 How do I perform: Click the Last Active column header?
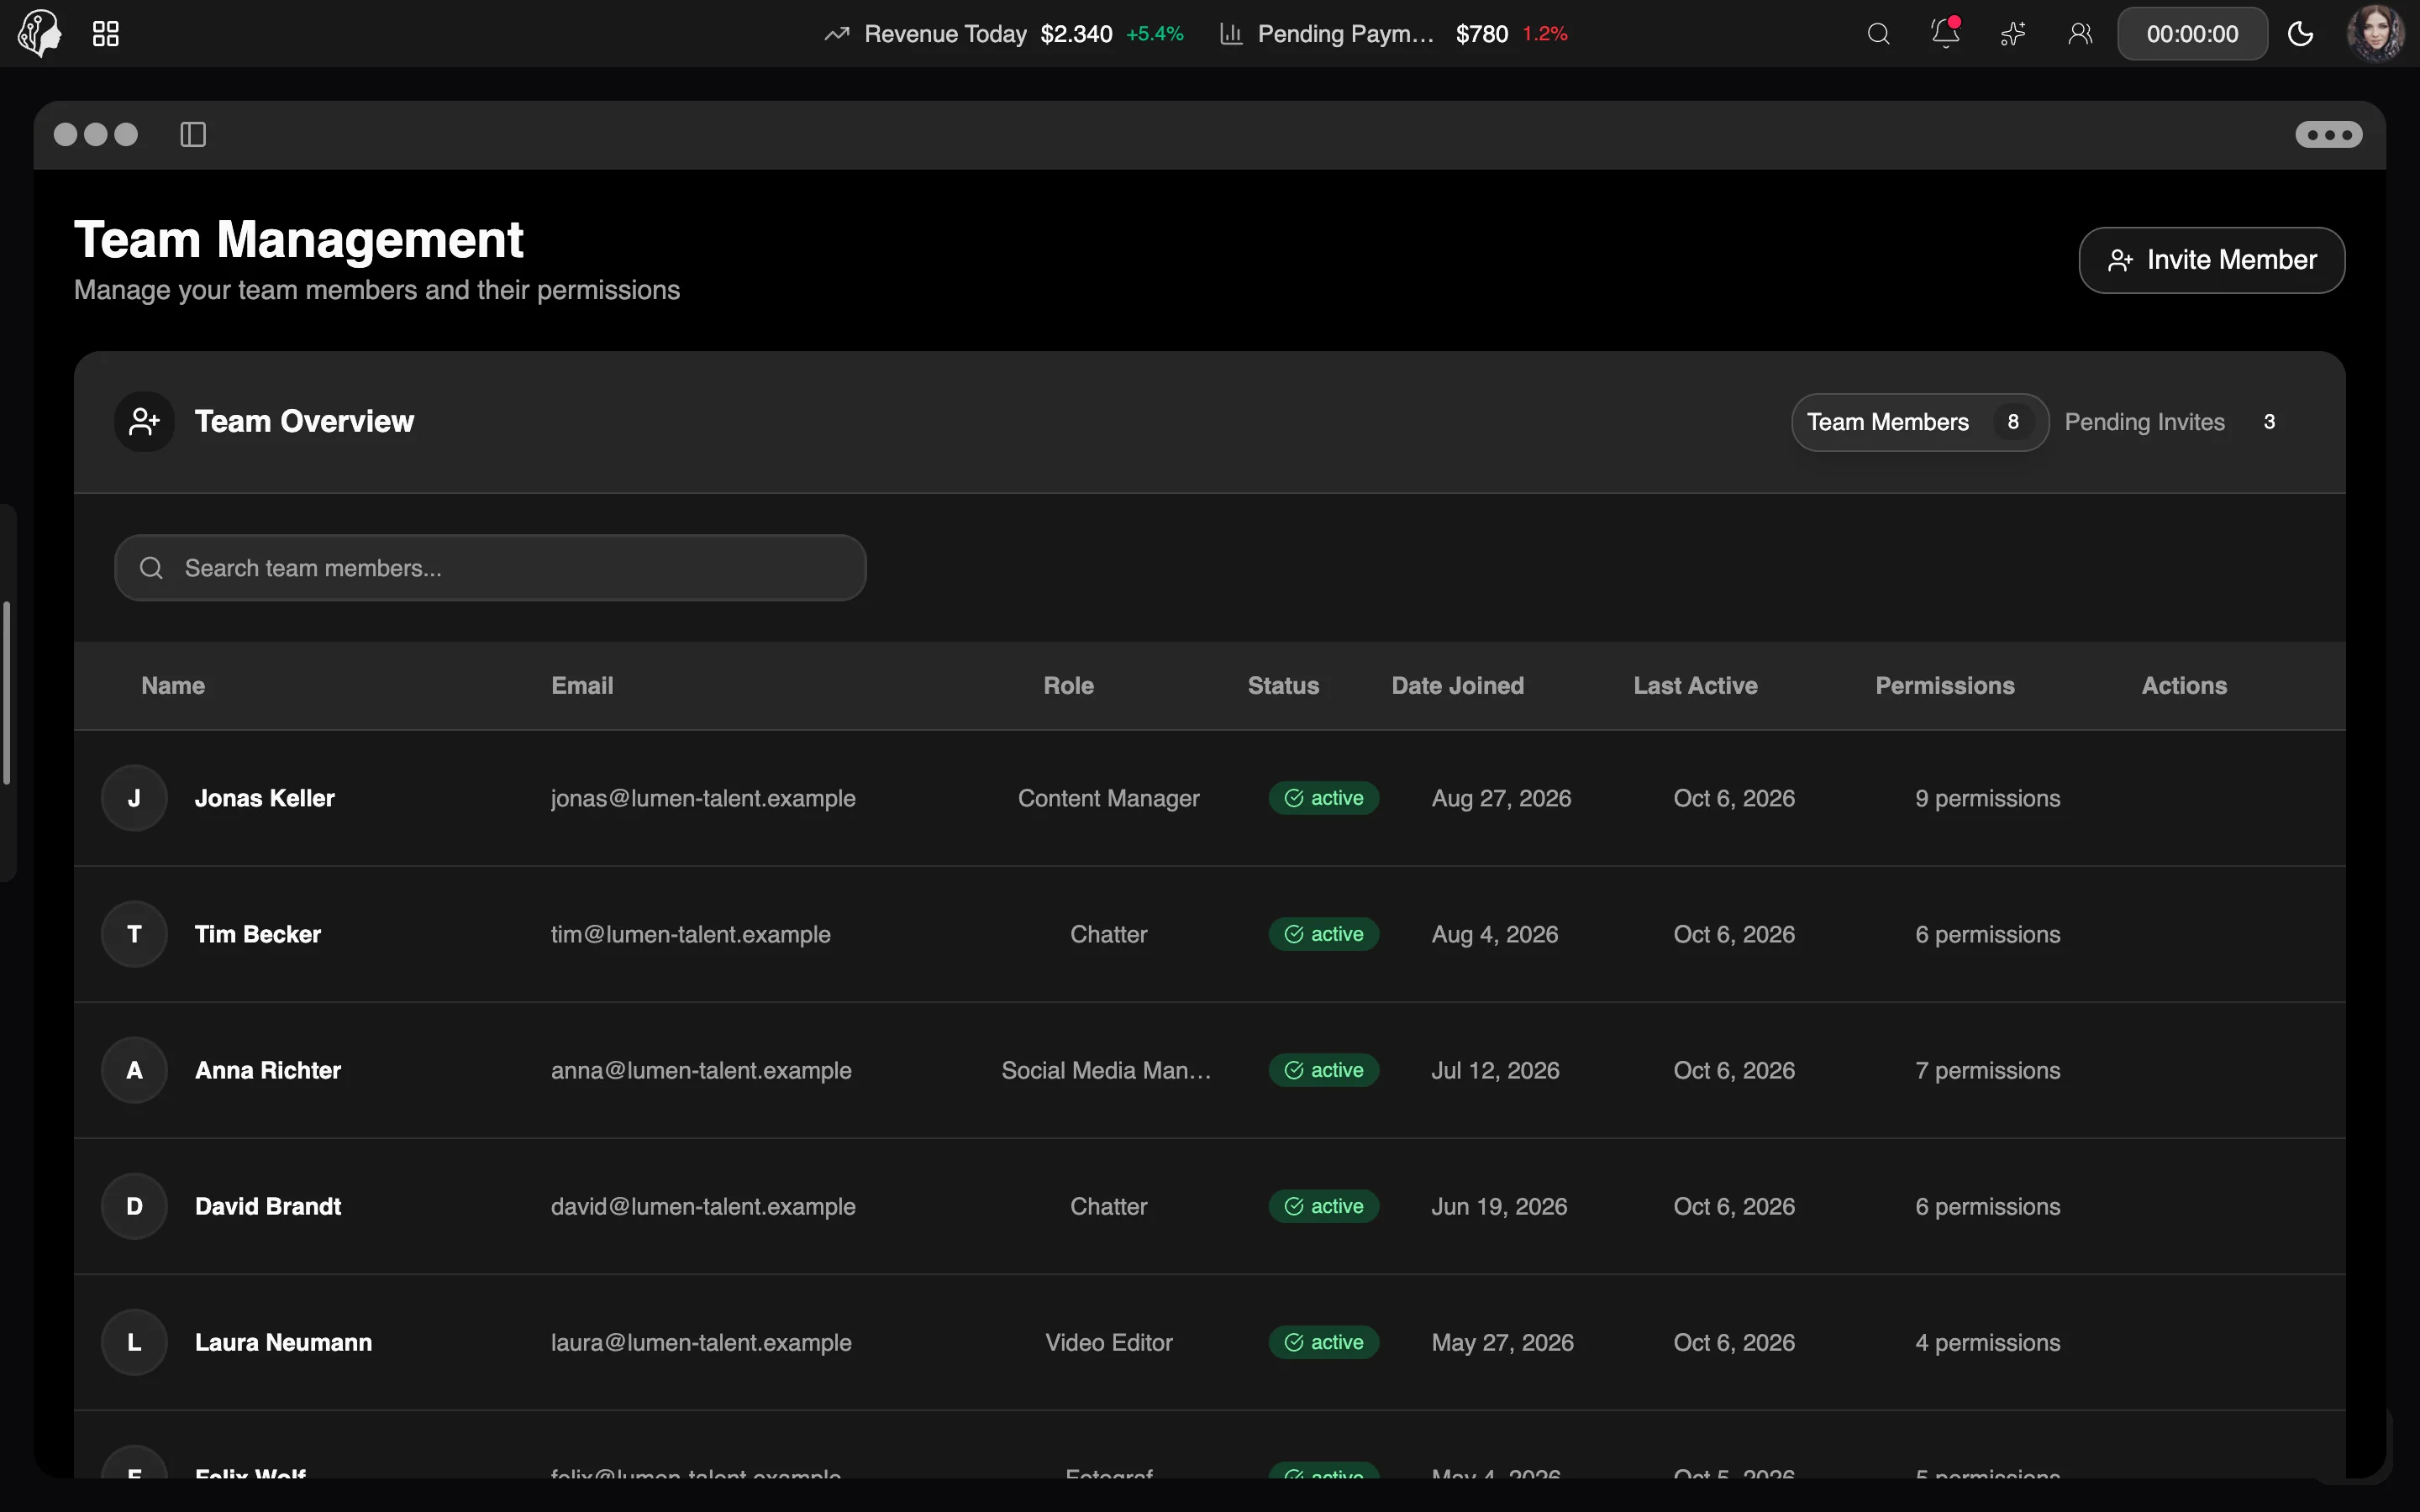(x=1695, y=686)
